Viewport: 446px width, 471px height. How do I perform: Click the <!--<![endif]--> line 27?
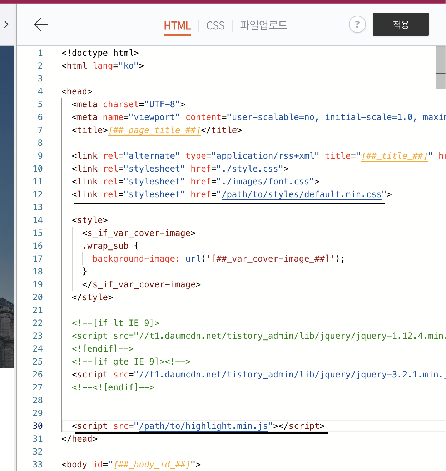click(113, 387)
